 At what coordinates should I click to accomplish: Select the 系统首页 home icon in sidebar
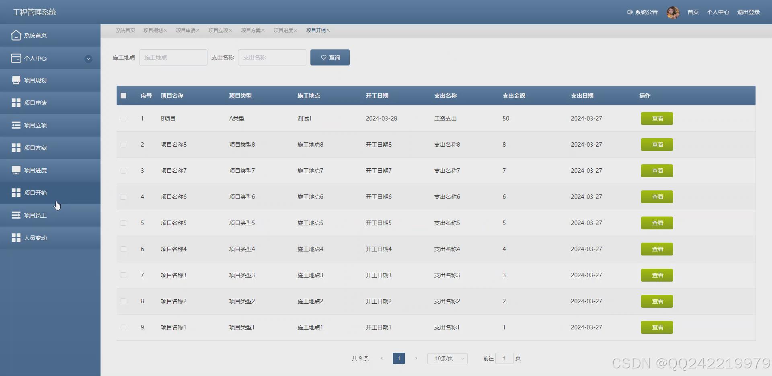(16, 35)
